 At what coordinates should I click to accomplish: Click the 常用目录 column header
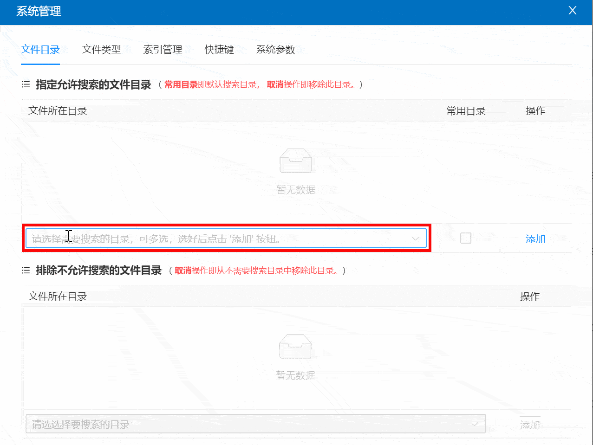(x=466, y=111)
